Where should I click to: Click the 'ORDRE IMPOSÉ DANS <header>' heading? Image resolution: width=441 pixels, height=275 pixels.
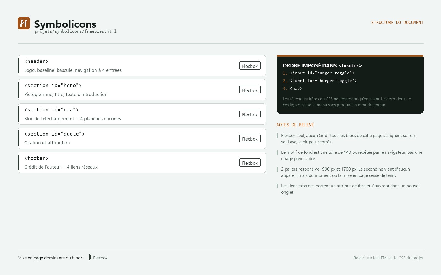tap(322, 65)
